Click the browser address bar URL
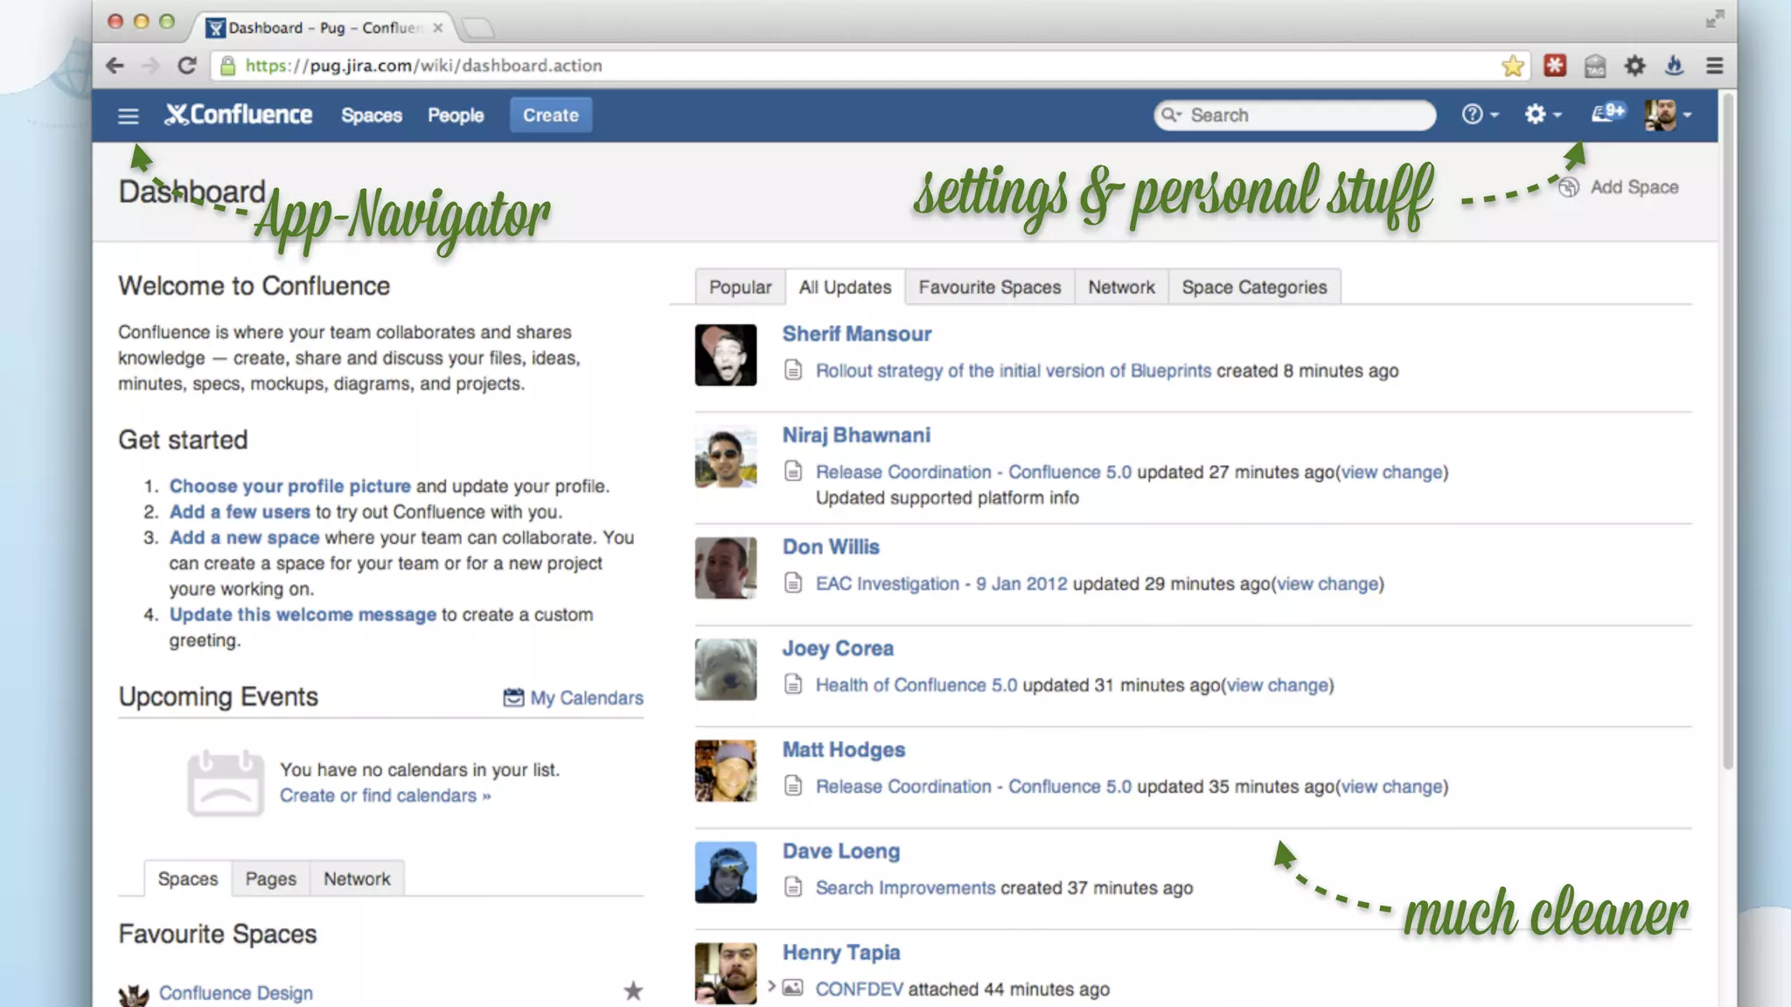The width and height of the screenshot is (1791, 1007). 423,66
